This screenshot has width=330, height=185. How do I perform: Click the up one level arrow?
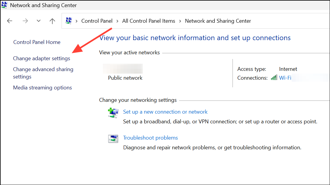point(52,21)
